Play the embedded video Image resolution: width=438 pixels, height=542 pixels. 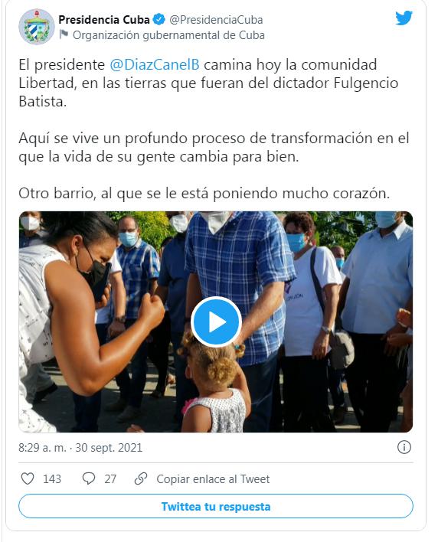tap(216, 322)
